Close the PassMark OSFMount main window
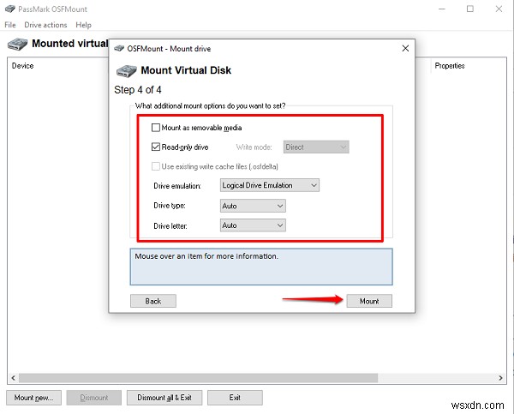The width and height of the screenshot is (514, 414). (x=499, y=9)
